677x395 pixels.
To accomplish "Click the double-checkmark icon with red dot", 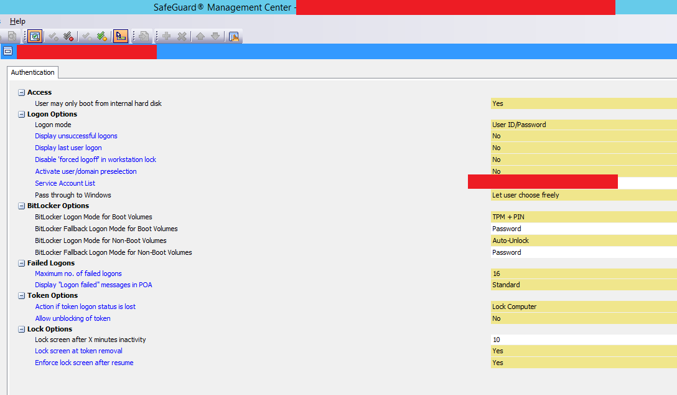I will click(x=68, y=36).
